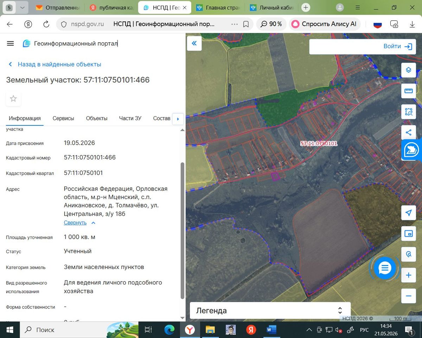The width and height of the screenshot is (422, 338).
Task: Open the area search selection tool
Action: 408,112
